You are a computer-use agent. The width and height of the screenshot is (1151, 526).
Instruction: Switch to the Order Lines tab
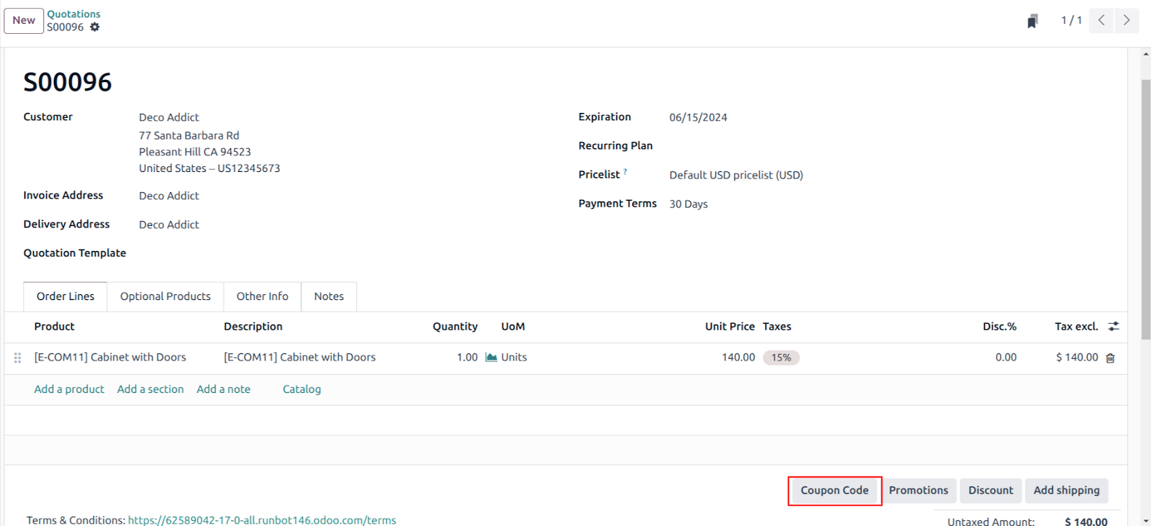coord(65,296)
